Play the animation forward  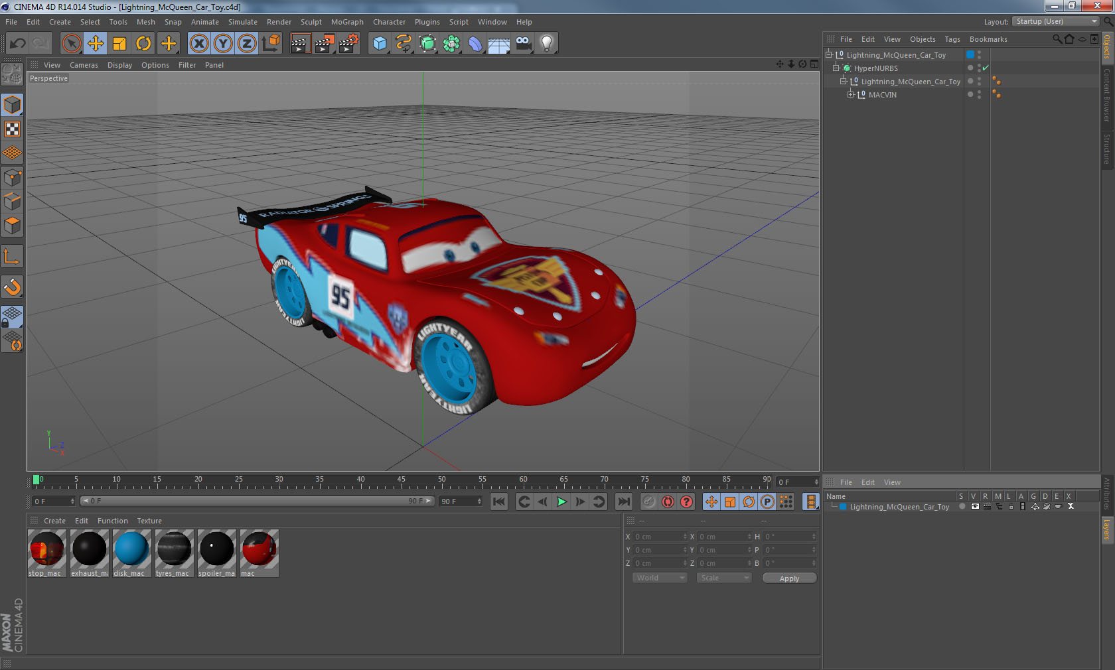[x=561, y=502]
